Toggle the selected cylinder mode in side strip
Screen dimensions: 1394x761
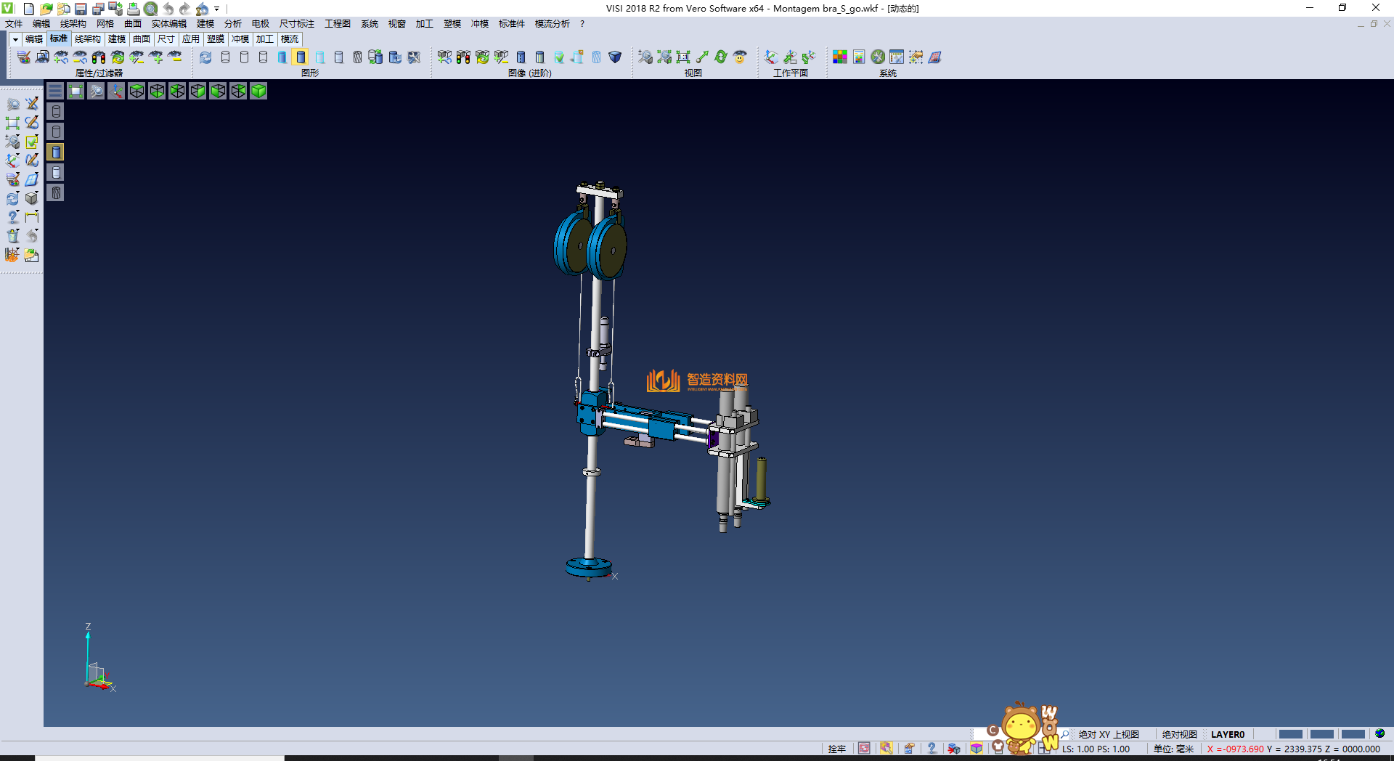[x=56, y=152]
